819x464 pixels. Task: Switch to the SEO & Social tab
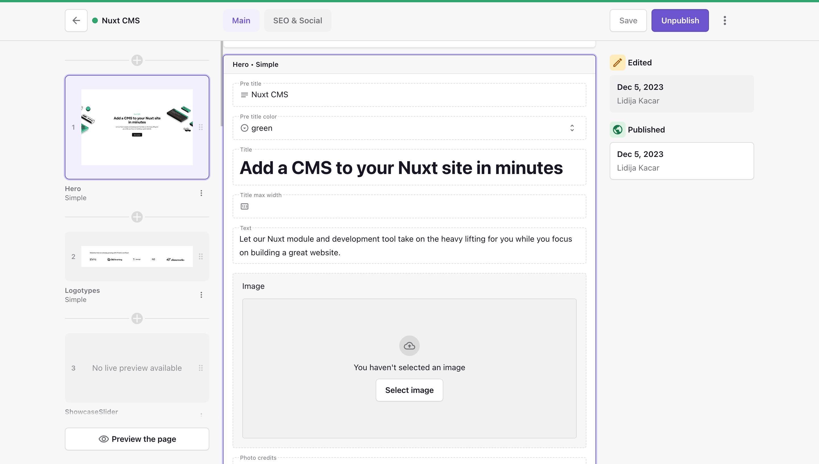(x=297, y=20)
